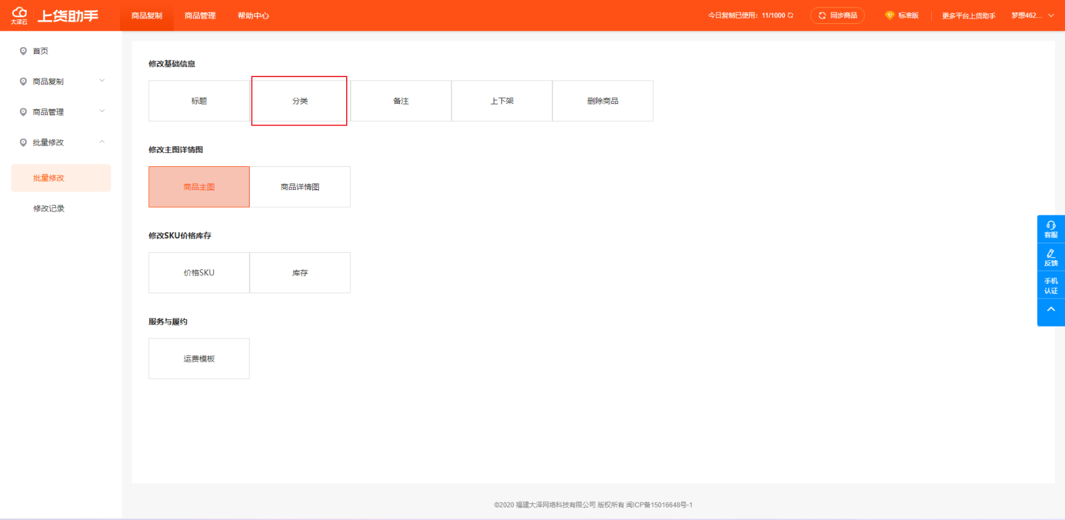This screenshot has height=520, width=1065.
Task: Expand the sidebar 商品复制 chevron
Action: [x=102, y=81]
